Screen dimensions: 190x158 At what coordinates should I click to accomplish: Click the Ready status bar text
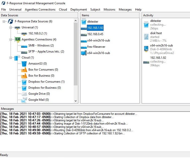(4, 155)
